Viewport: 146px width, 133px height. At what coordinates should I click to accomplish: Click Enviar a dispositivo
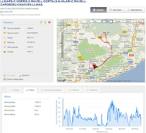click(x=14, y=79)
